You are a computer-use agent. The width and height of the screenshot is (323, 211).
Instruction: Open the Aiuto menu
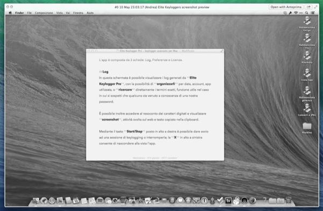[90, 13]
